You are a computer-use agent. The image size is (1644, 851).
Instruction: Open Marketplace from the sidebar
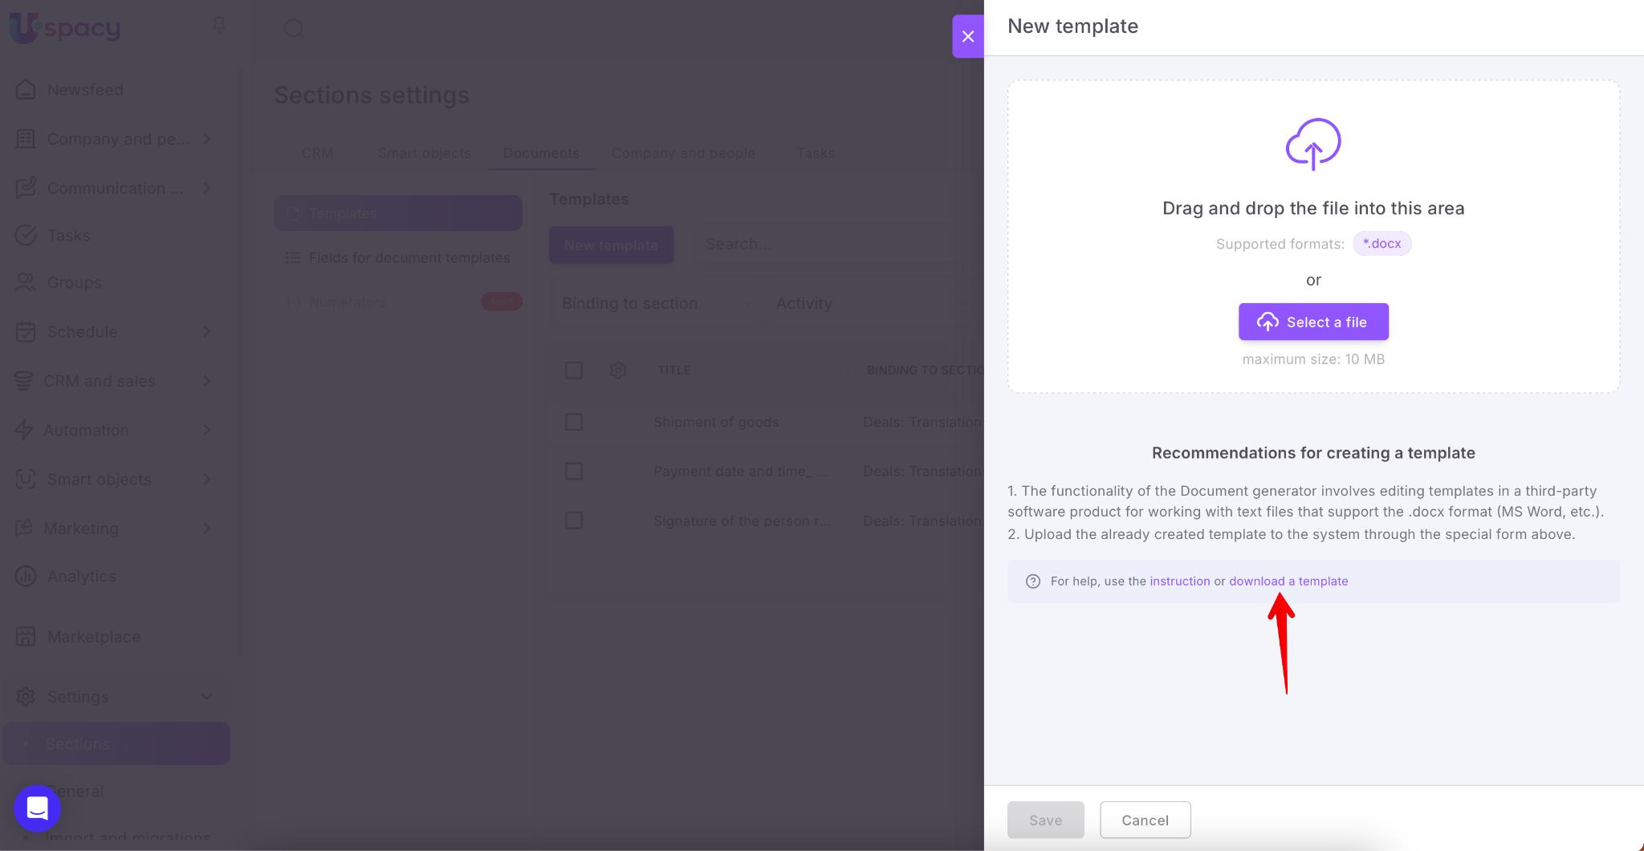pyautogui.click(x=93, y=637)
